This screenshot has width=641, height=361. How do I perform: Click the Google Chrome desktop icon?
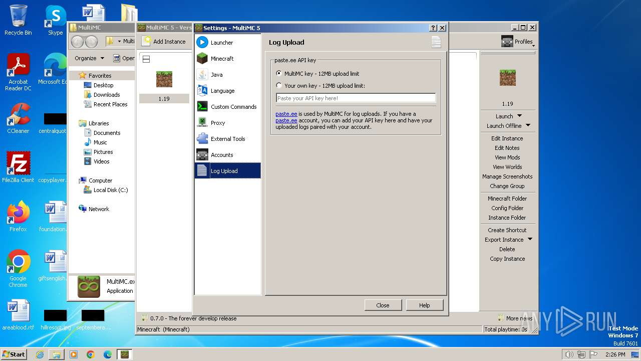[x=18, y=268]
